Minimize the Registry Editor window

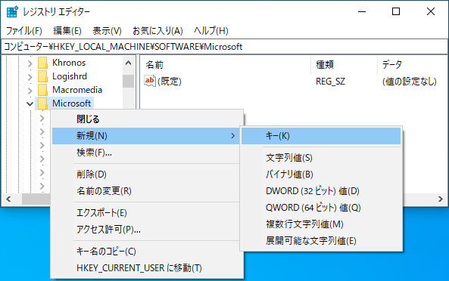click(362, 12)
